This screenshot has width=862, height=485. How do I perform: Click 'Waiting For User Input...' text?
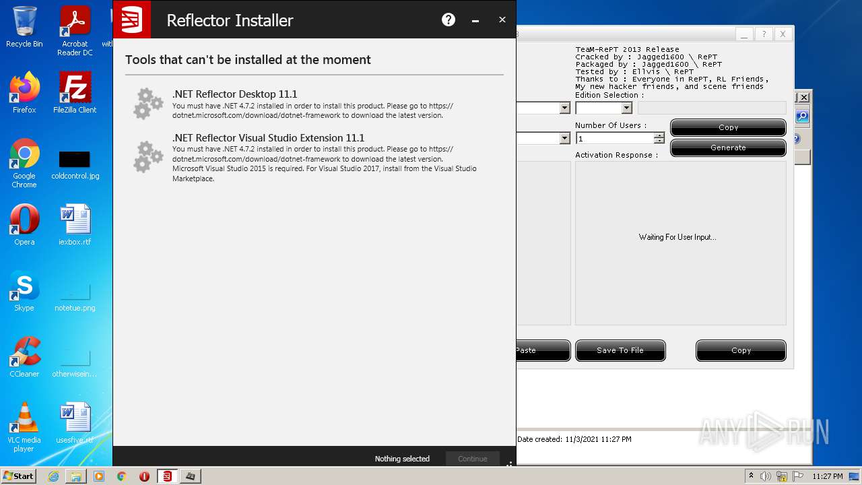point(677,237)
